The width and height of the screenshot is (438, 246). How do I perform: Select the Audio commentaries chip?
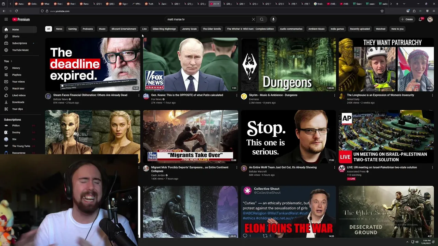[291, 29]
